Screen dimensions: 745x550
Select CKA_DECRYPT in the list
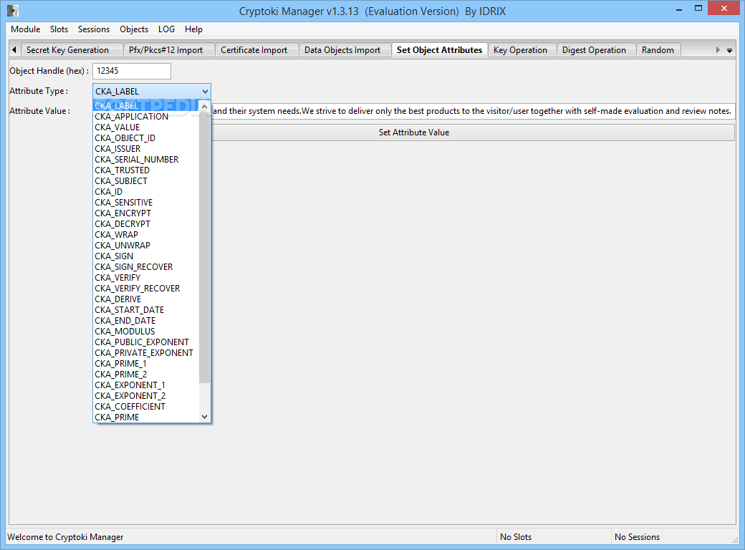[x=146, y=223]
